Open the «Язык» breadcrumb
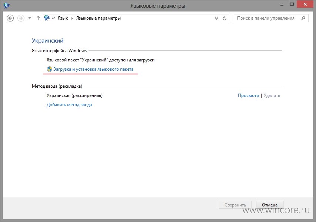Screen dimensions: 316x222 point(63,18)
